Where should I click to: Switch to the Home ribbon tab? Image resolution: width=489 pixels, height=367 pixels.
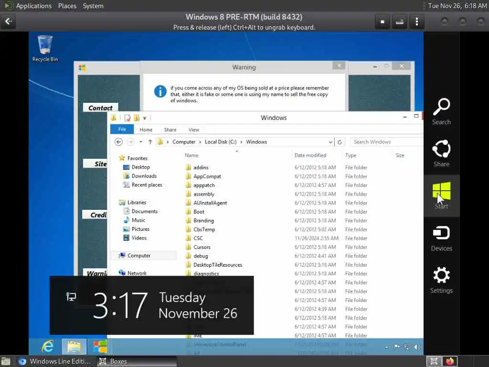pos(146,130)
